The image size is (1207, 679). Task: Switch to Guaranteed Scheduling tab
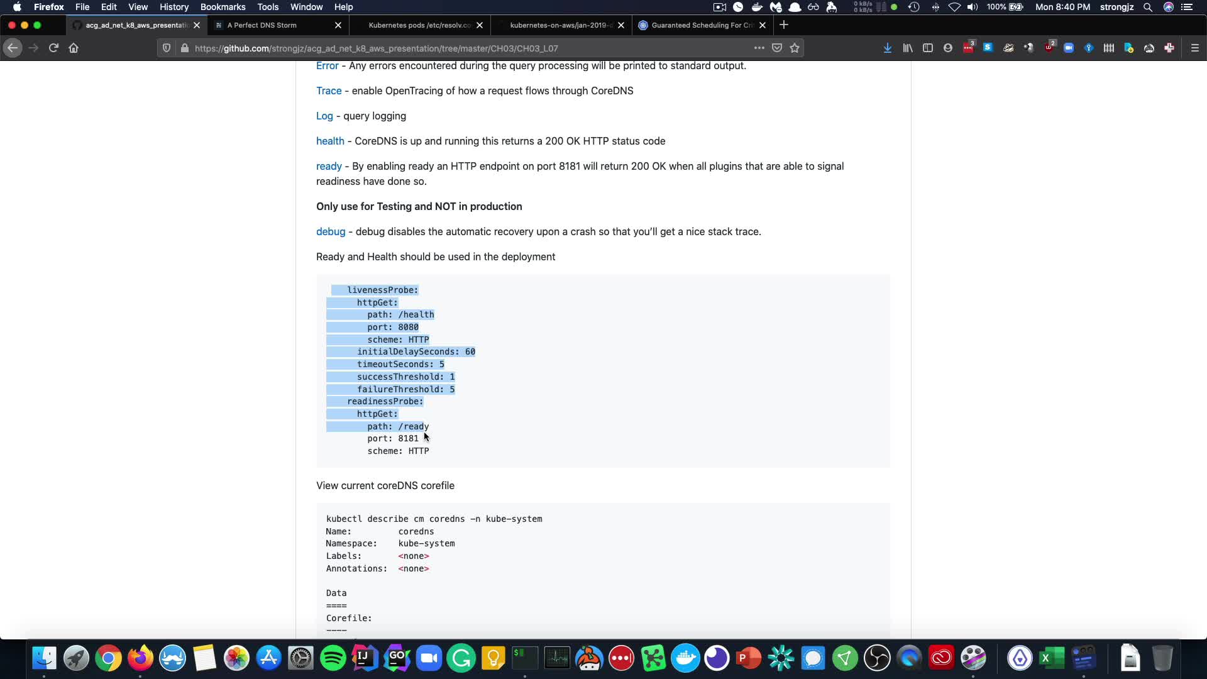(x=698, y=25)
